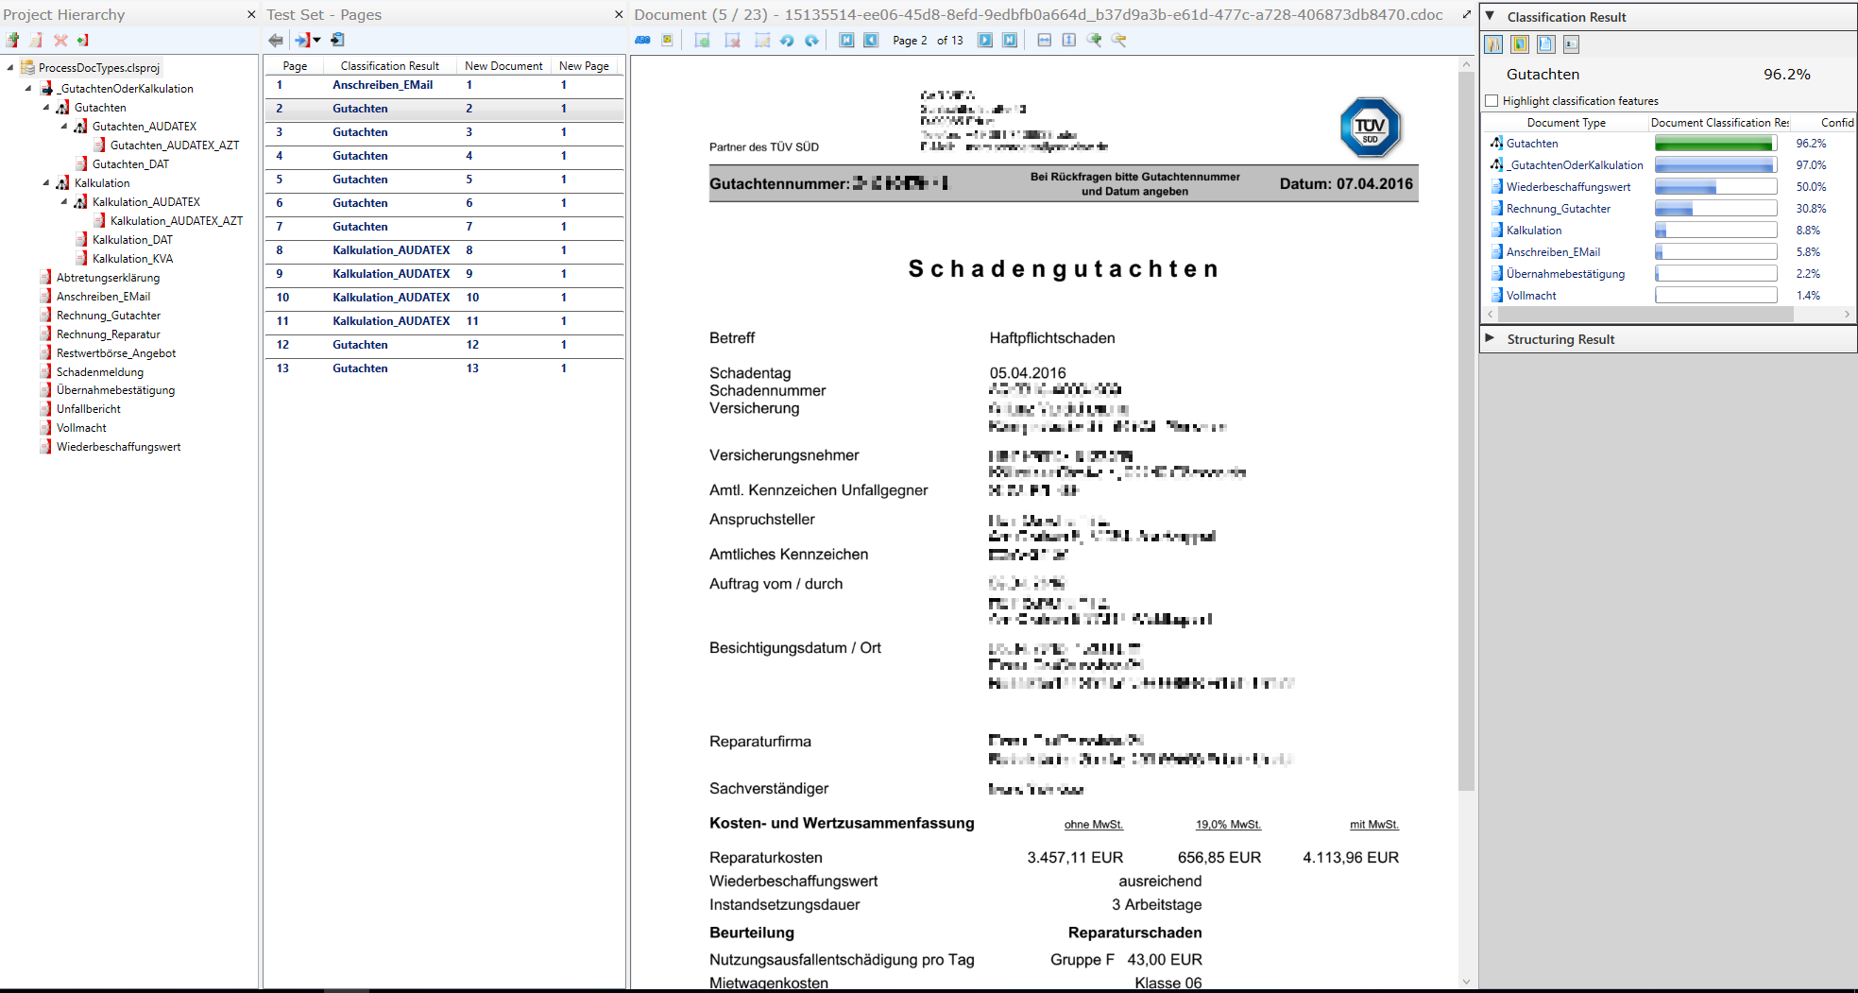Viewport: 1858px width, 993px height.
Task: Select page 8 row Kalkulation_AUDATEX
Action: (444, 250)
